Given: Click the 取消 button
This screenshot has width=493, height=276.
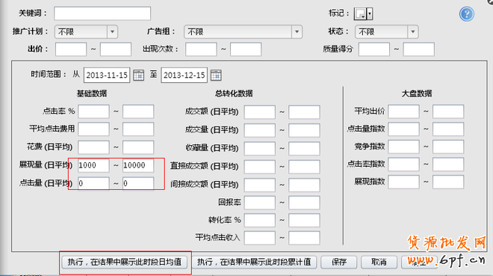Looking at the screenshot, I should click(x=379, y=262).
